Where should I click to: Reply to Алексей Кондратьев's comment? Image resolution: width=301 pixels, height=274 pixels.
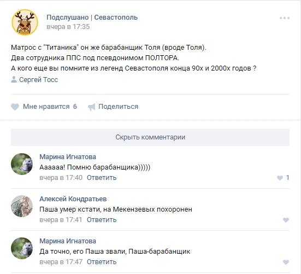[x=102, y=220]
